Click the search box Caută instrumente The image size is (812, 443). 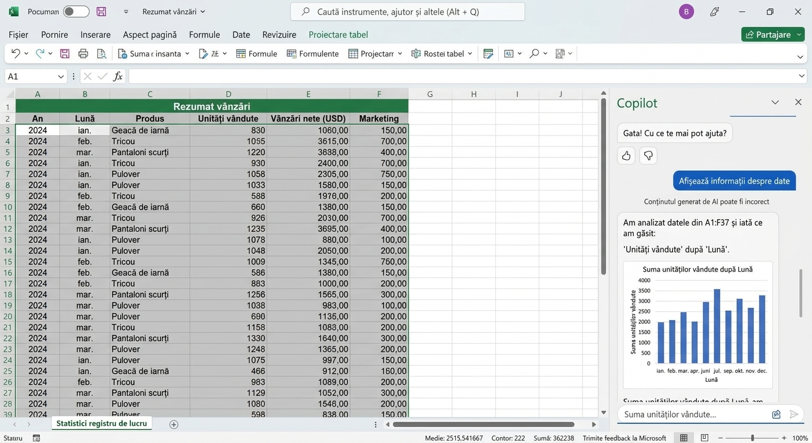point(407,12)
